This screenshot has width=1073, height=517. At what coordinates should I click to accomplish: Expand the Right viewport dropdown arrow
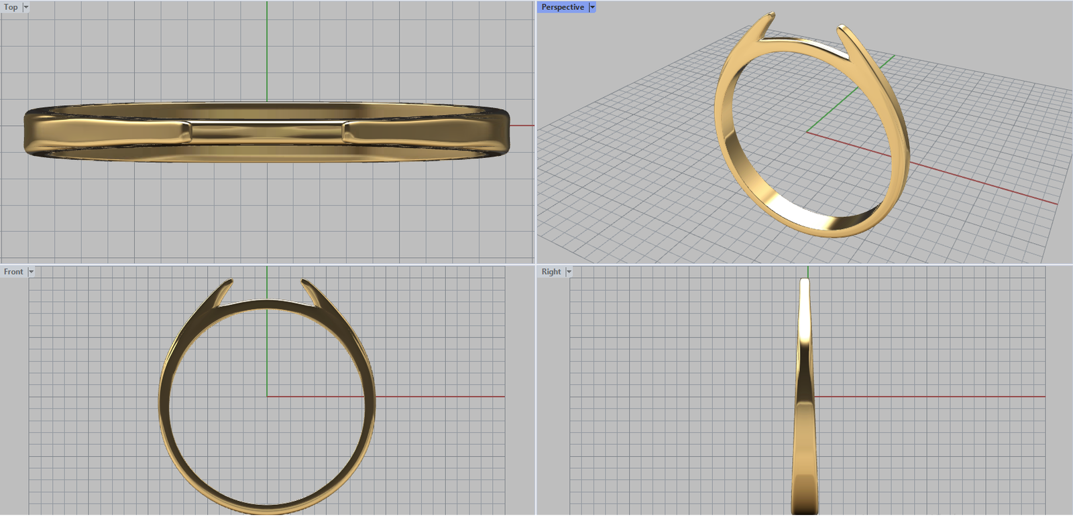[x=569, y=272]
